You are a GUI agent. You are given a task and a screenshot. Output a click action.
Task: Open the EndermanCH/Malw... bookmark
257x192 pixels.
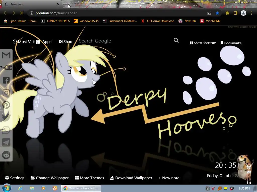[120, 21]
